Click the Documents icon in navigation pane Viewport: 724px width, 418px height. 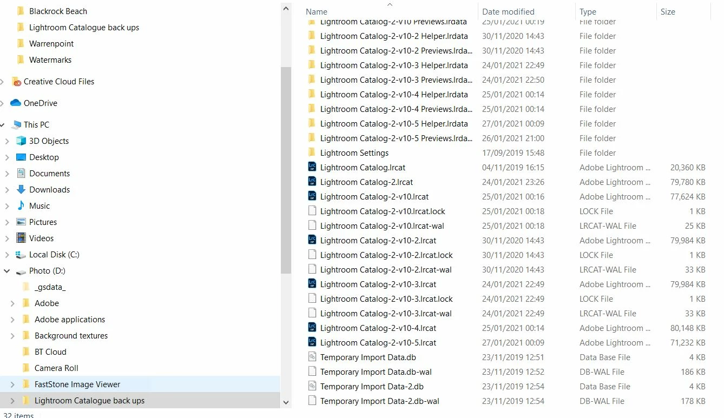[21, 173]
